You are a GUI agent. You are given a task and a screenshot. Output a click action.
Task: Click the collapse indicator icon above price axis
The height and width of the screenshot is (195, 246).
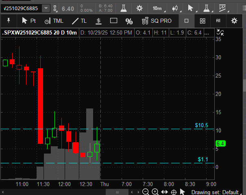pyautogui.click(x=220, y=32)
